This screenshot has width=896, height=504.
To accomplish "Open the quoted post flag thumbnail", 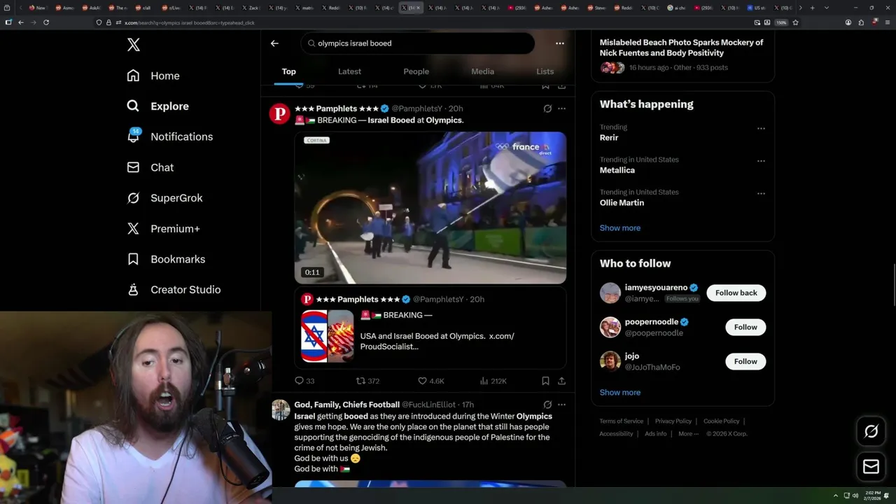I will (x=327, y=336).
